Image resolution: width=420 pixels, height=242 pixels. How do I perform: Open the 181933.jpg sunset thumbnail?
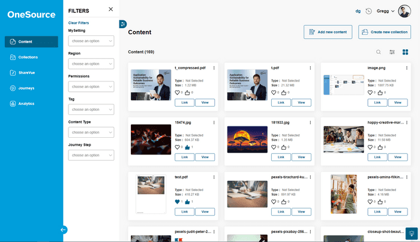tap(247, 140)
